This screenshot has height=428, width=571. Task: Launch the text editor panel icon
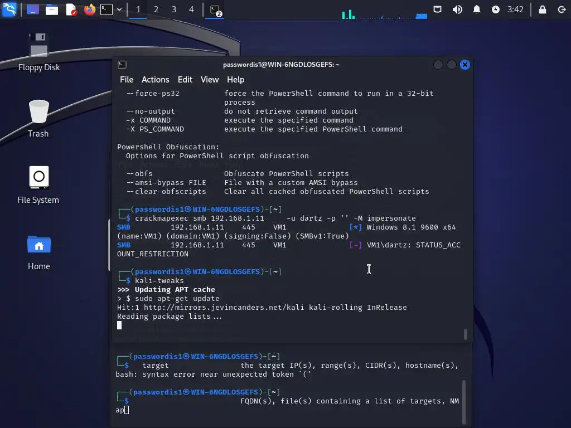(71, 9)
